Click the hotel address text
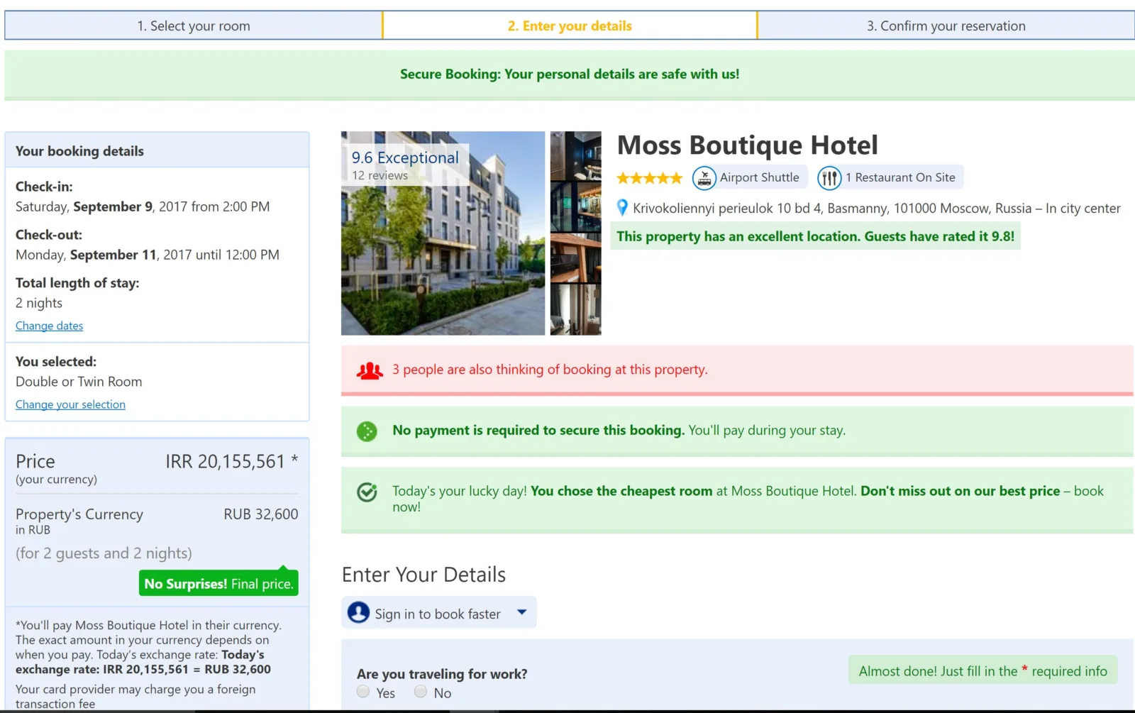 pos(877,209)
